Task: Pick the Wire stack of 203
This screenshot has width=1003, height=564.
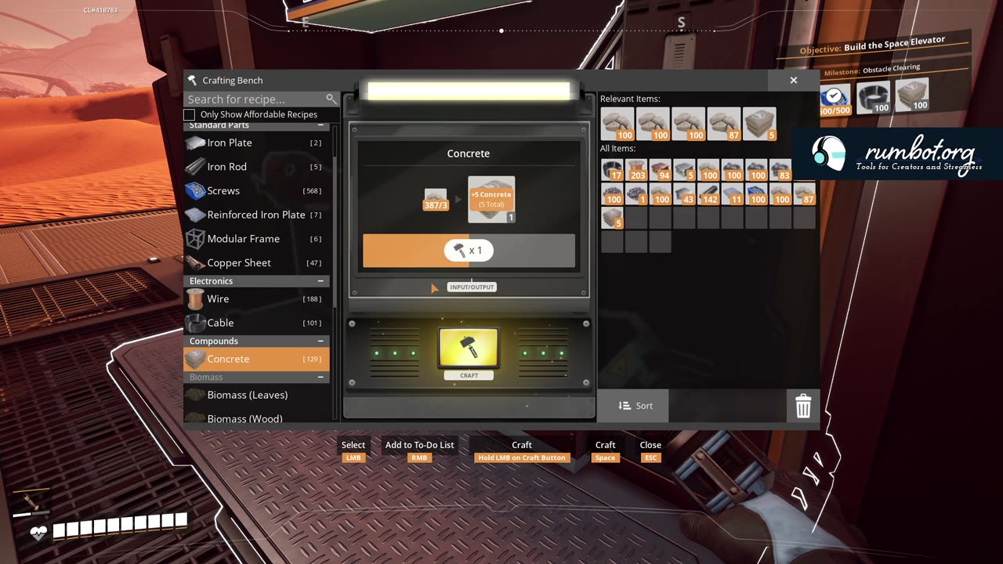Action: tap(636, 170)
